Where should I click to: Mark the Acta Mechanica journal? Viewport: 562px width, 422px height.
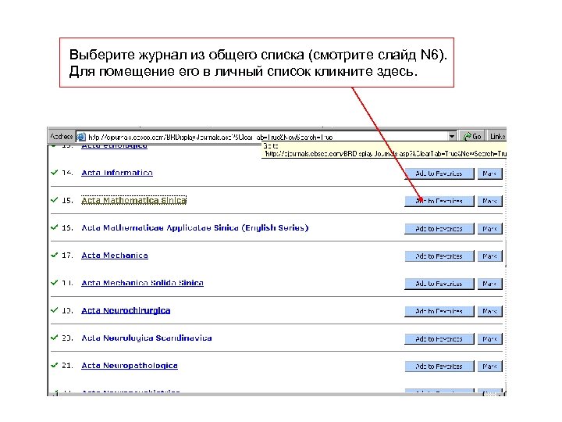(489, 256)
